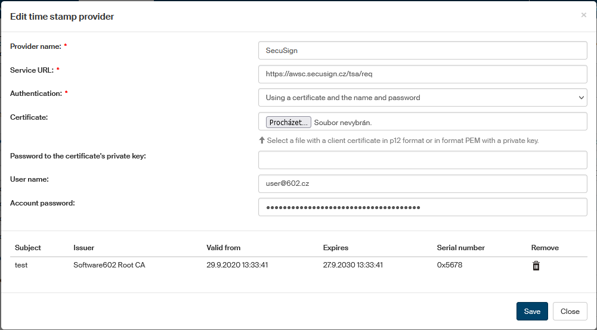Click the 'Soubor nevybrán.' file status text
The height and width of the screenshot is (330, 597).
tap(343, 123)
